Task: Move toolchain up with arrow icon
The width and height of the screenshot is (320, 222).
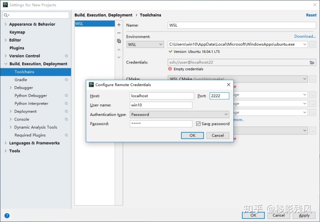Action: 119,50
